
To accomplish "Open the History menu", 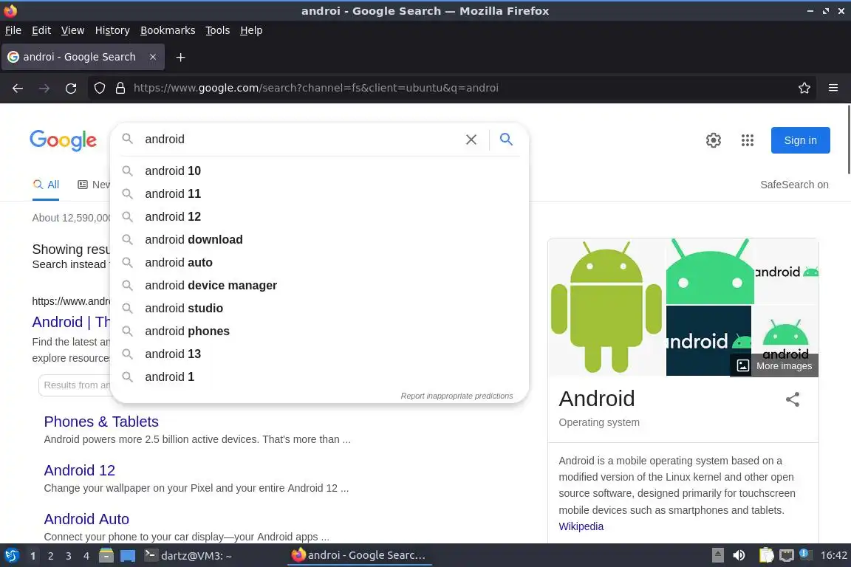I will [x=112, y=30].
